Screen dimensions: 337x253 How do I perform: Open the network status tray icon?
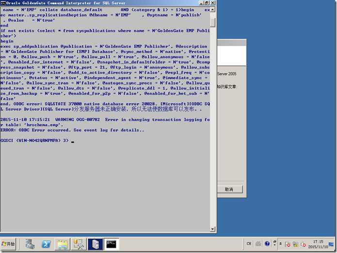tap(295, 244)
